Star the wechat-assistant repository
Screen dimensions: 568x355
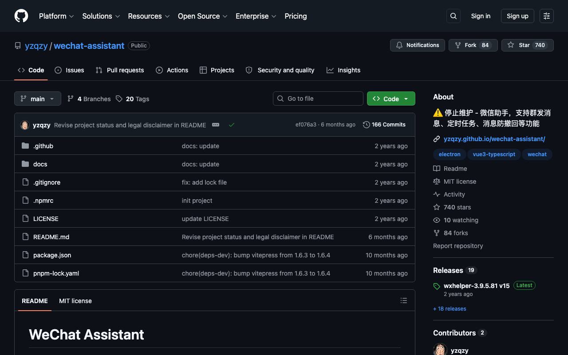(x=528, y=45)
